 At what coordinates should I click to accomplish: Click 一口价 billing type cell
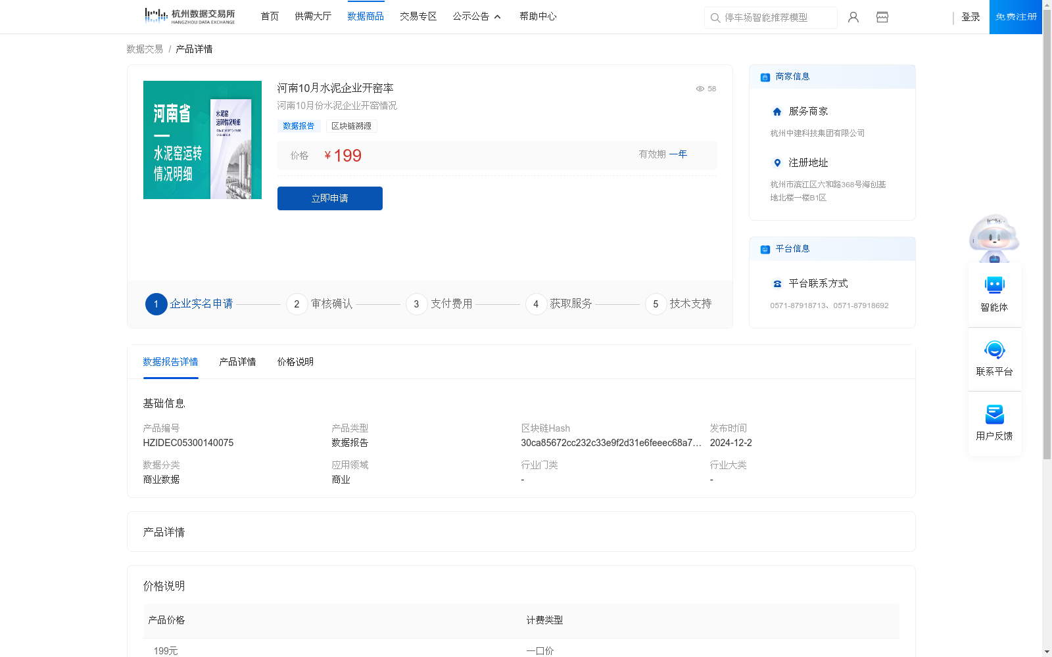(x=540, y=650)
